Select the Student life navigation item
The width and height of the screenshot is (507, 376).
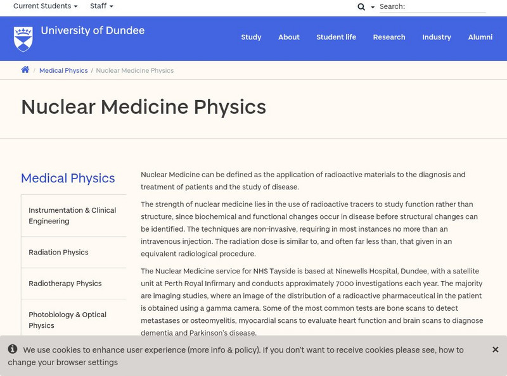click(x=336, y=37)
